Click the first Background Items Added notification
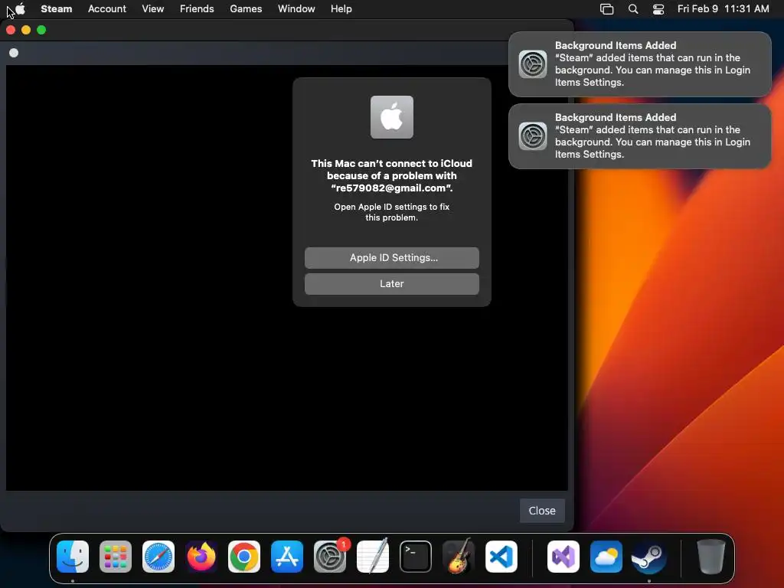The image size is (784, 588). 639,64
